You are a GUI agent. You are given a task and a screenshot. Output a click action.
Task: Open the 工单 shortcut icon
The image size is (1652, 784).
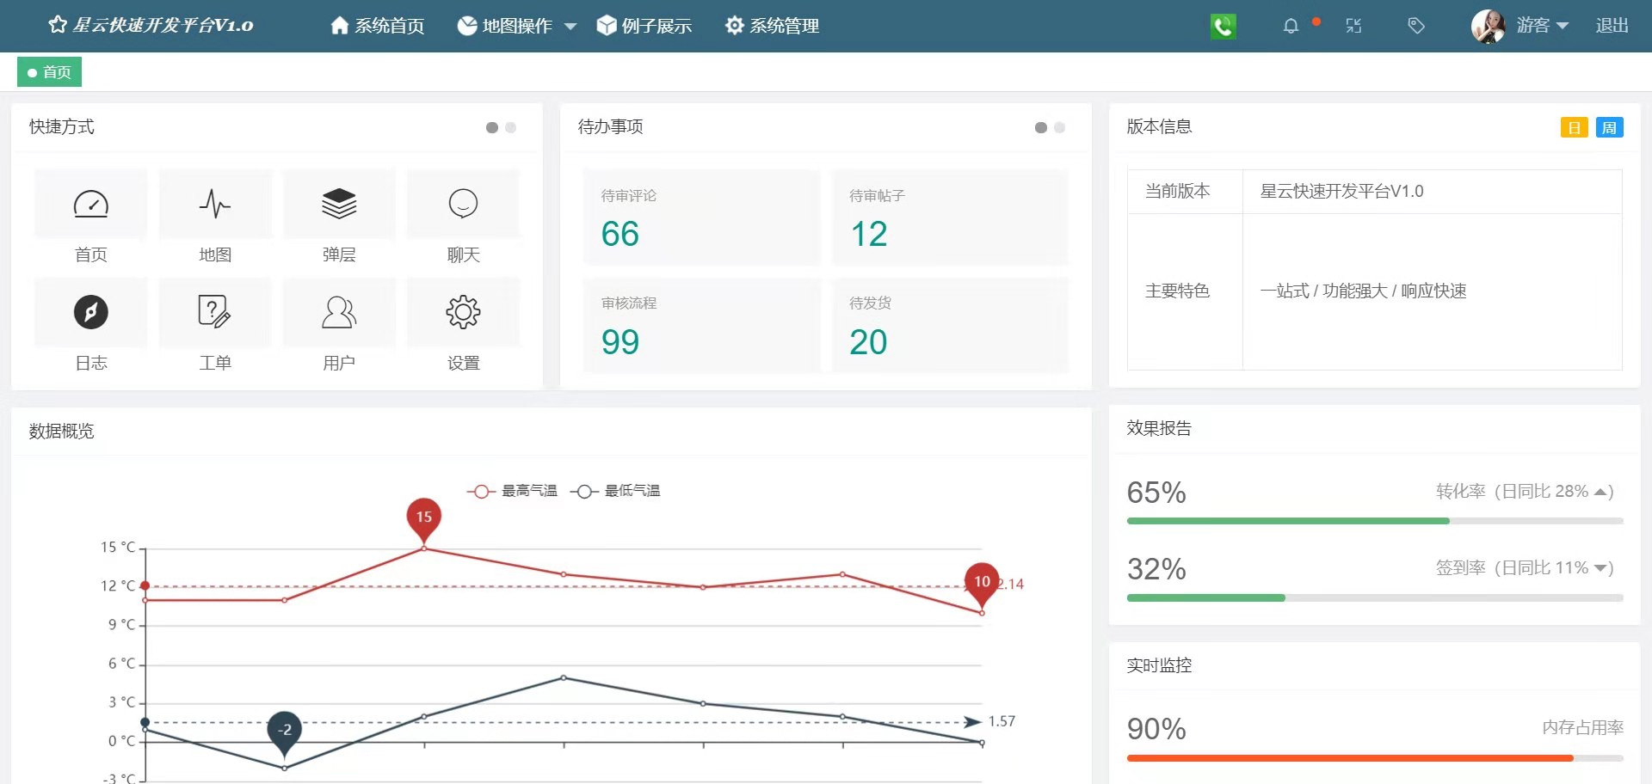[215, 313]
